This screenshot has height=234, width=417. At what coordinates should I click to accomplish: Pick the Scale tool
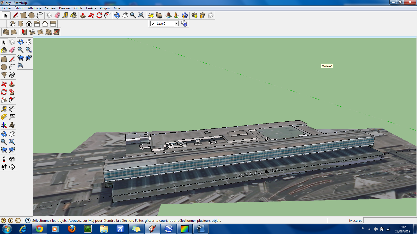(x=4, y=100)
